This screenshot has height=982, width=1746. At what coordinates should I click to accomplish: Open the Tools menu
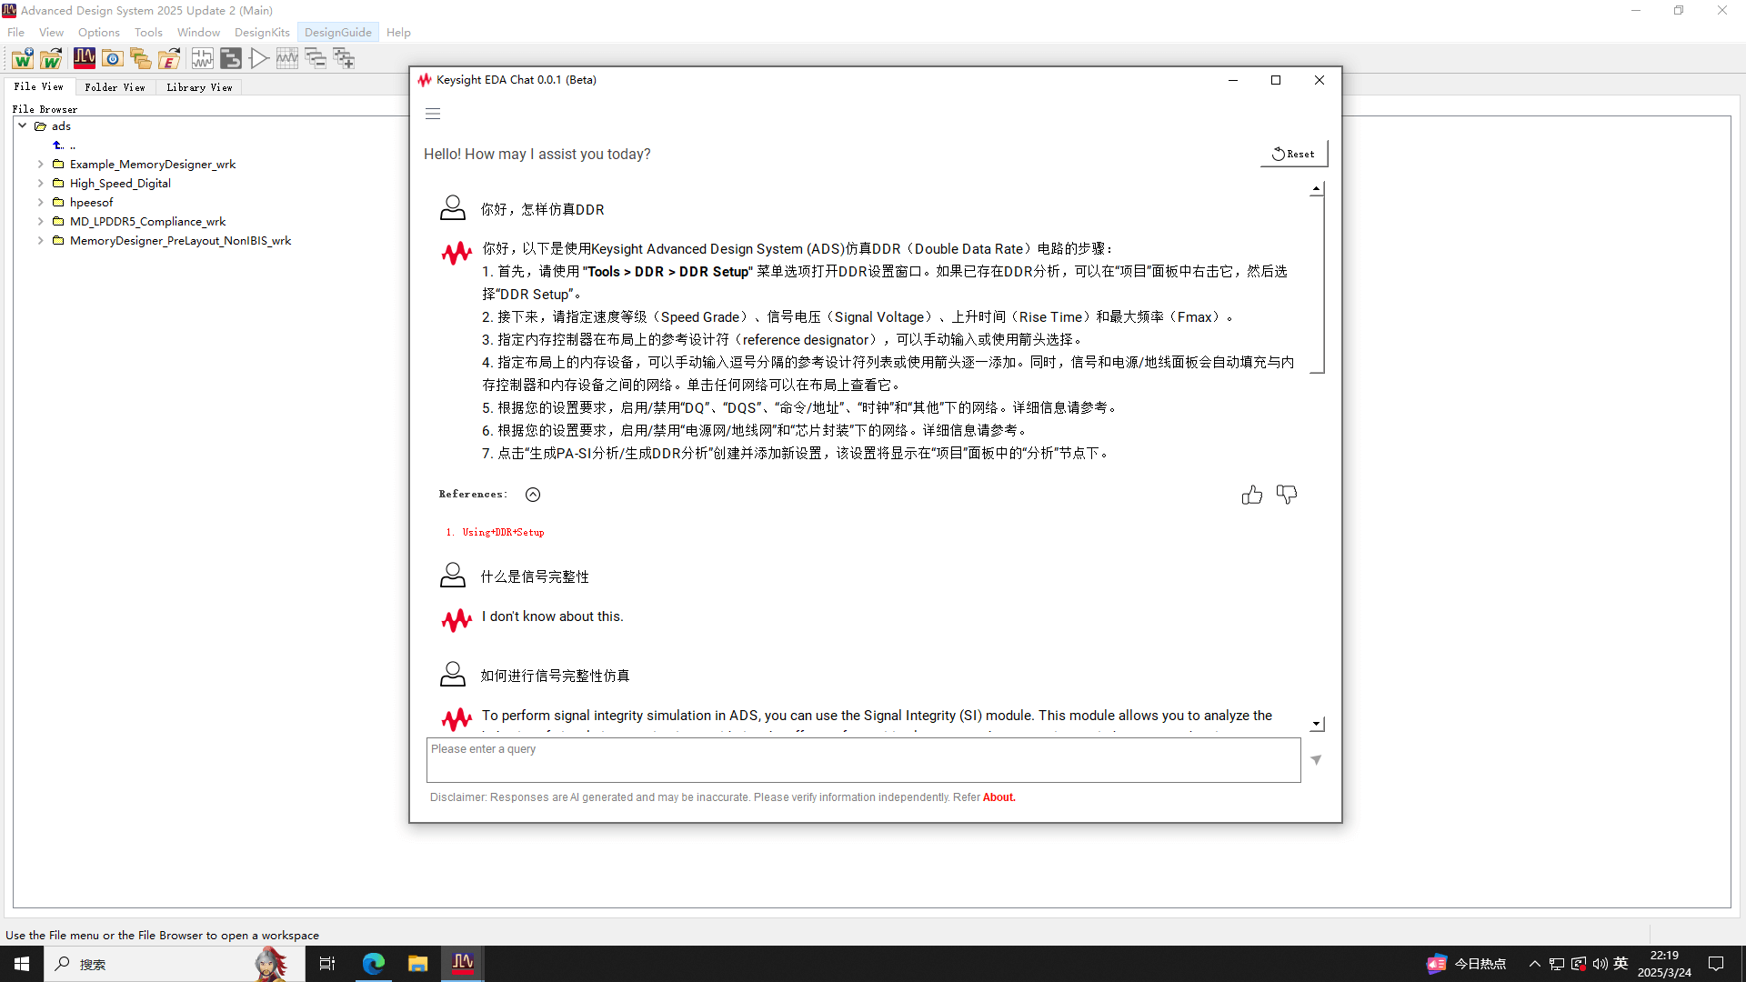148,33
